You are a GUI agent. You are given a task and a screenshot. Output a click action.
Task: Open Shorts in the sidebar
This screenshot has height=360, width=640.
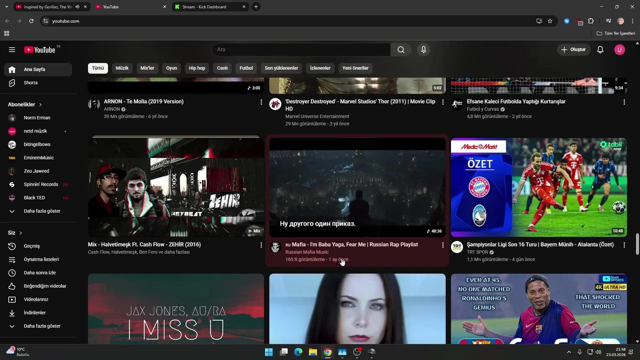pos(37,82)
